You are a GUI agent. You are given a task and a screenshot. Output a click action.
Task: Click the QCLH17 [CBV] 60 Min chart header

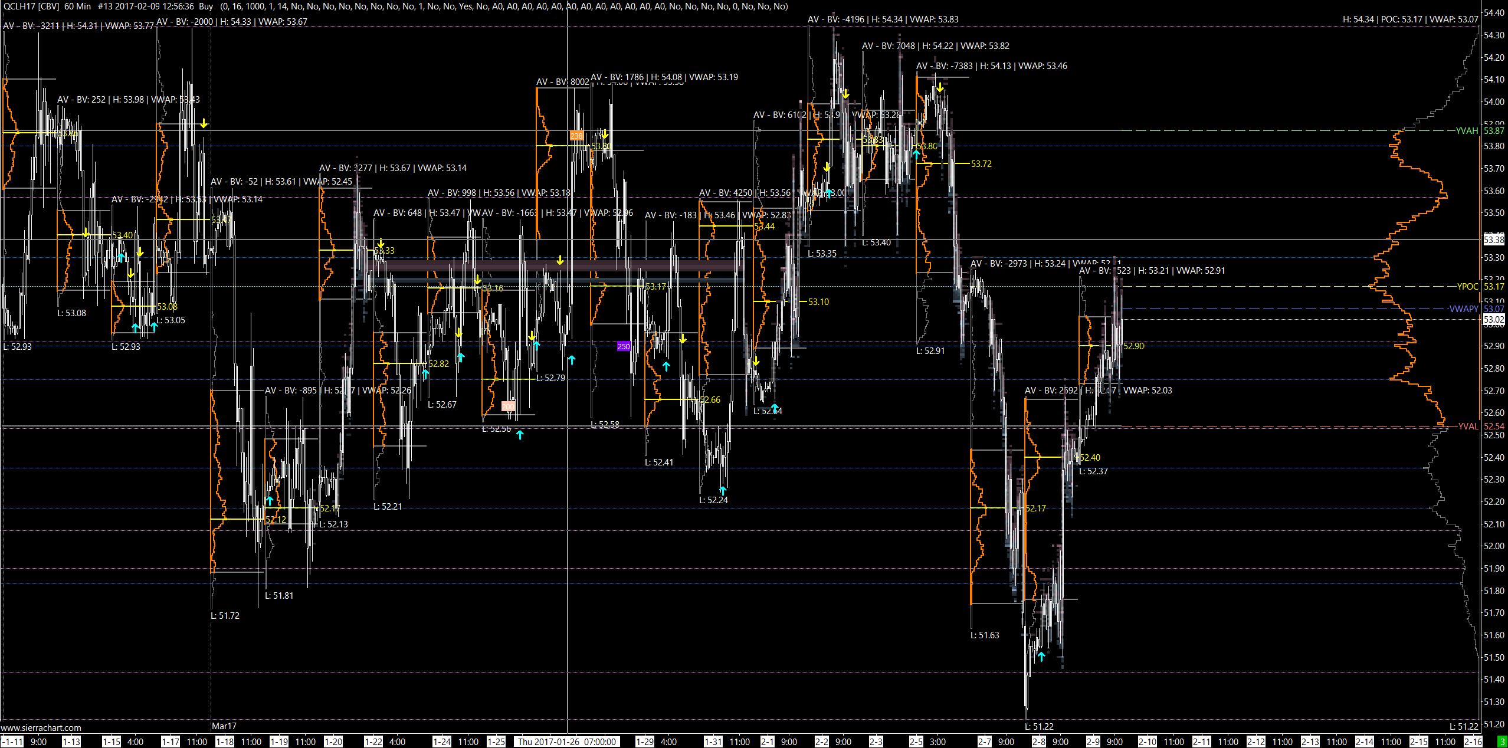click(x=47, y=6)
